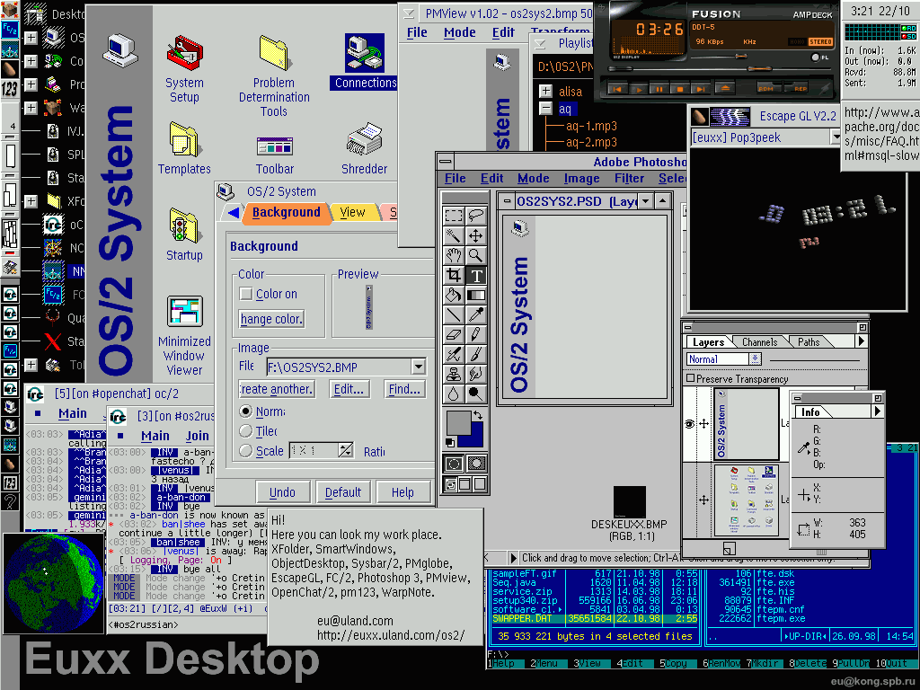Select the Zoom magnifier tool
920x690 pixels.
(476, 255)
